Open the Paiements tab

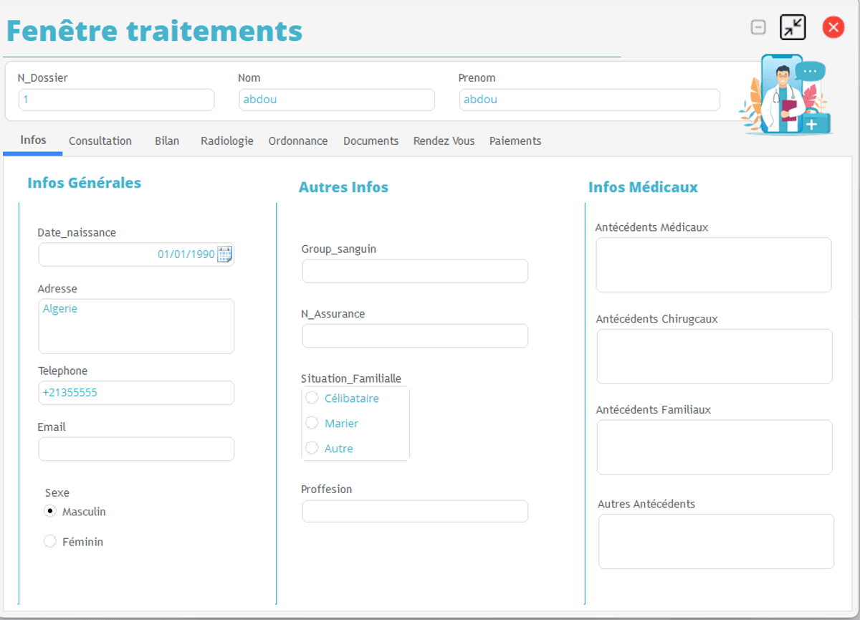tap(515, 141)
